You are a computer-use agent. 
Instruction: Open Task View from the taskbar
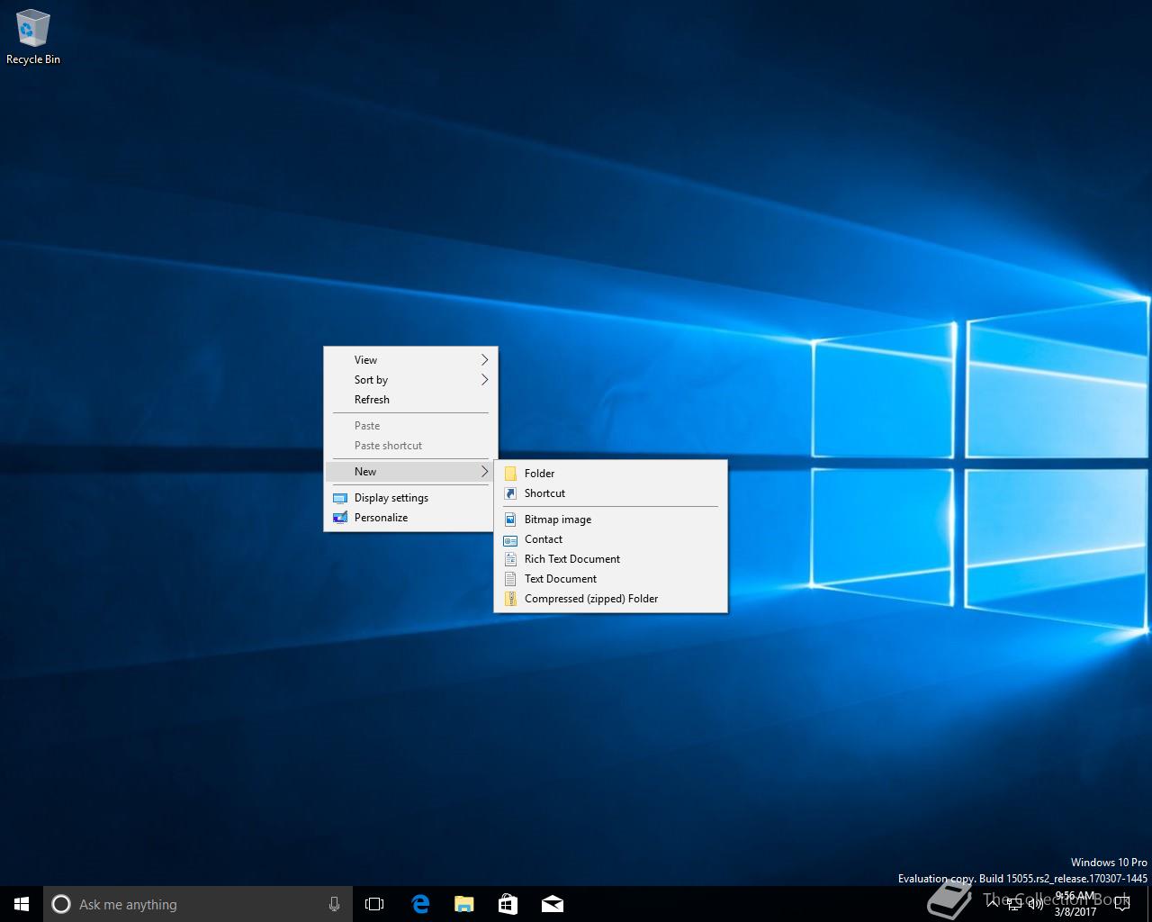pos(374,904)
